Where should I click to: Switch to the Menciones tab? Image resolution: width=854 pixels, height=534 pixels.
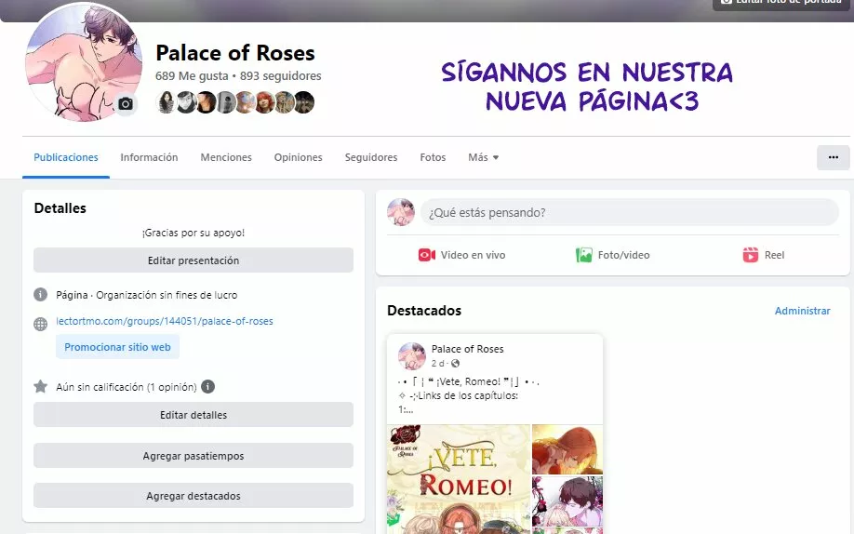point(226,157)
